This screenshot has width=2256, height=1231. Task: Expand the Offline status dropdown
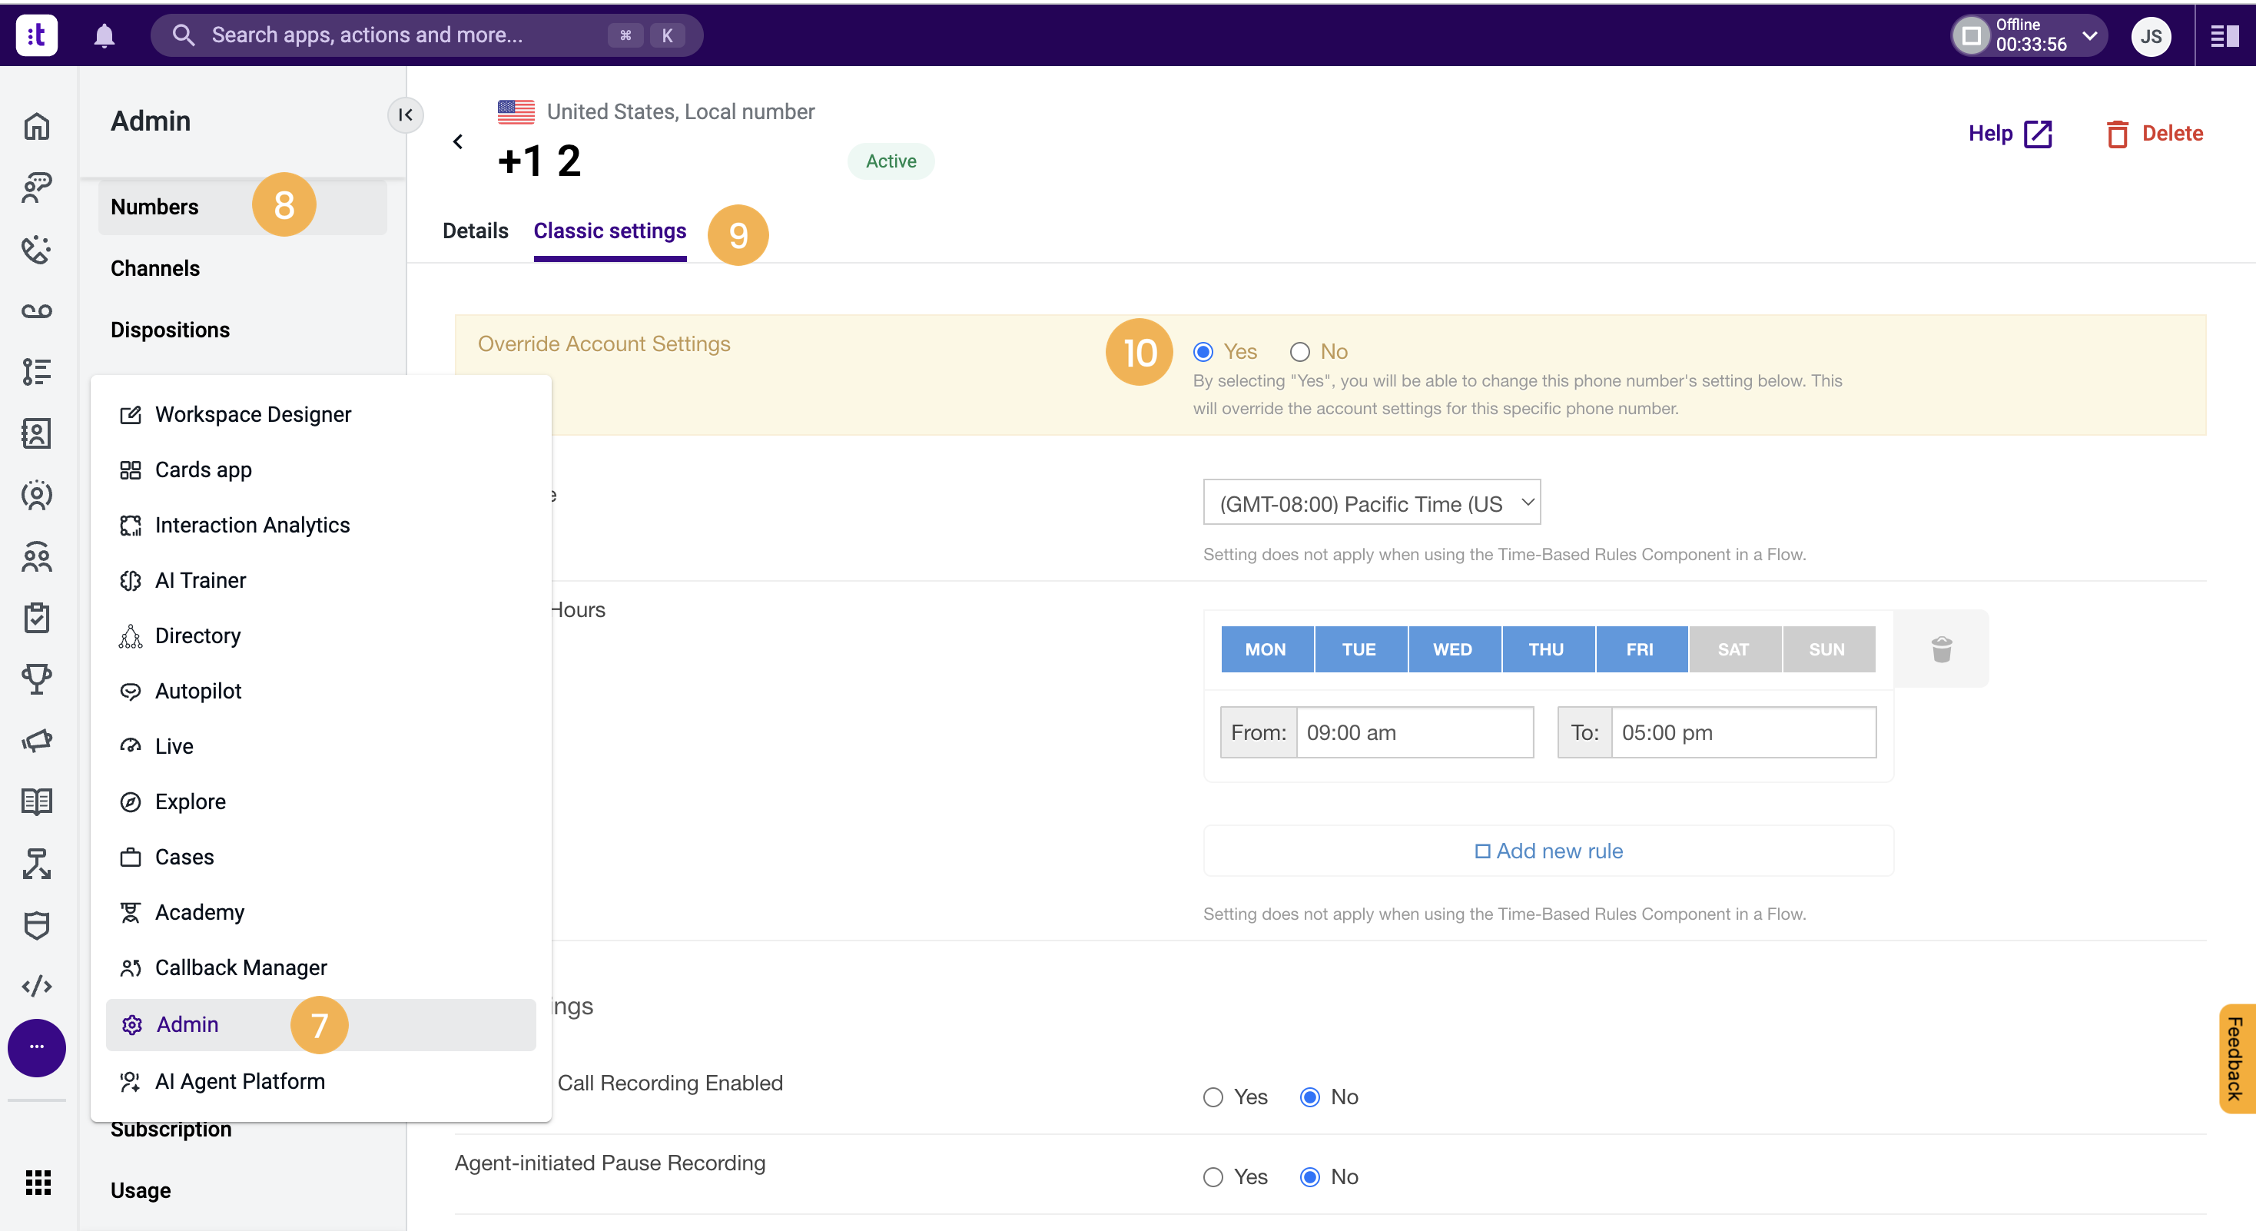(2089, 35)
